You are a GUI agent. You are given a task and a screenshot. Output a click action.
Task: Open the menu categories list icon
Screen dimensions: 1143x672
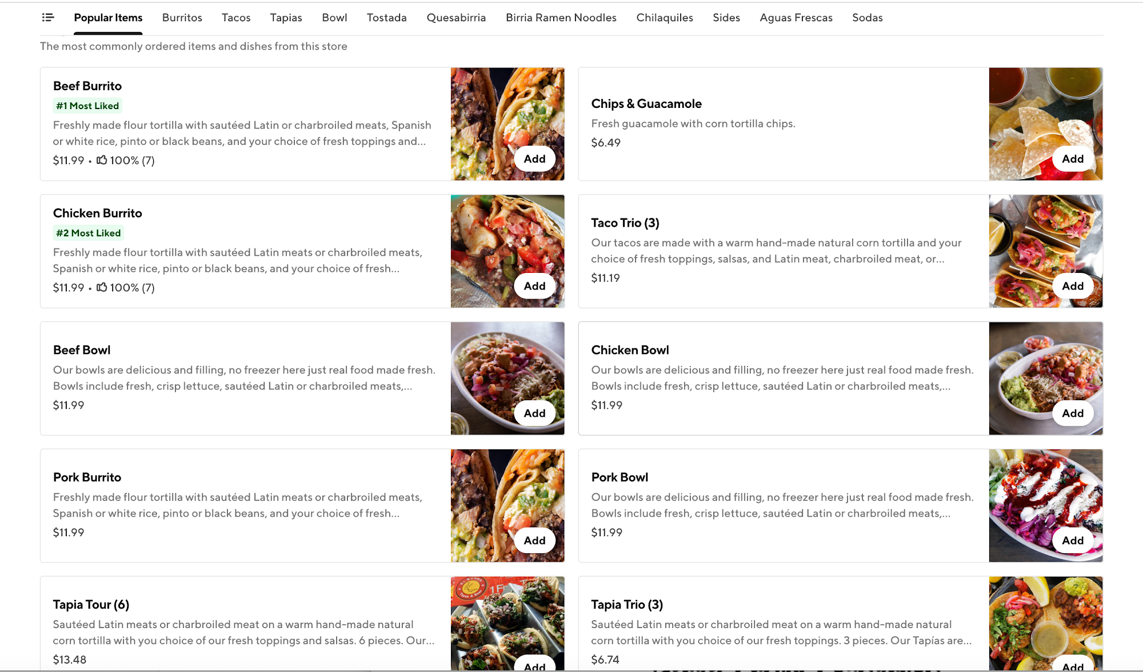click(48, 18)
